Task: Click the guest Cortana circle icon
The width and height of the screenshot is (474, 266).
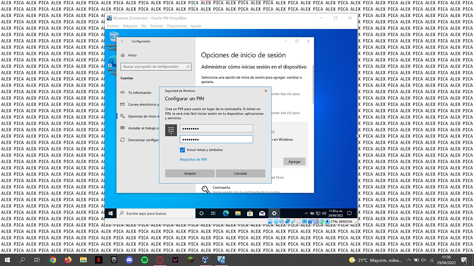Action: [x=201, y=213]
